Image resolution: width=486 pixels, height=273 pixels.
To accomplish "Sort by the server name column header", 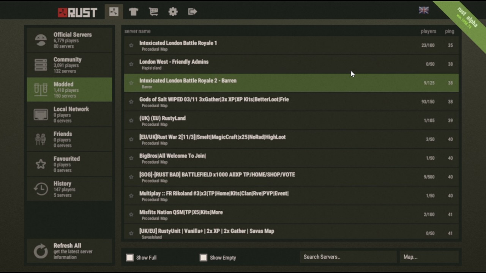I will (137, 31).
